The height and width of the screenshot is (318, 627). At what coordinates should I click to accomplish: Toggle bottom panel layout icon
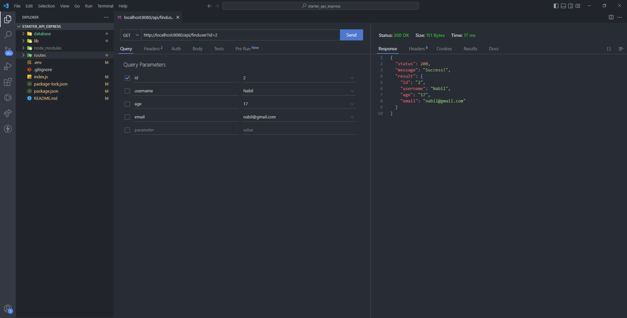pos(563,6)
